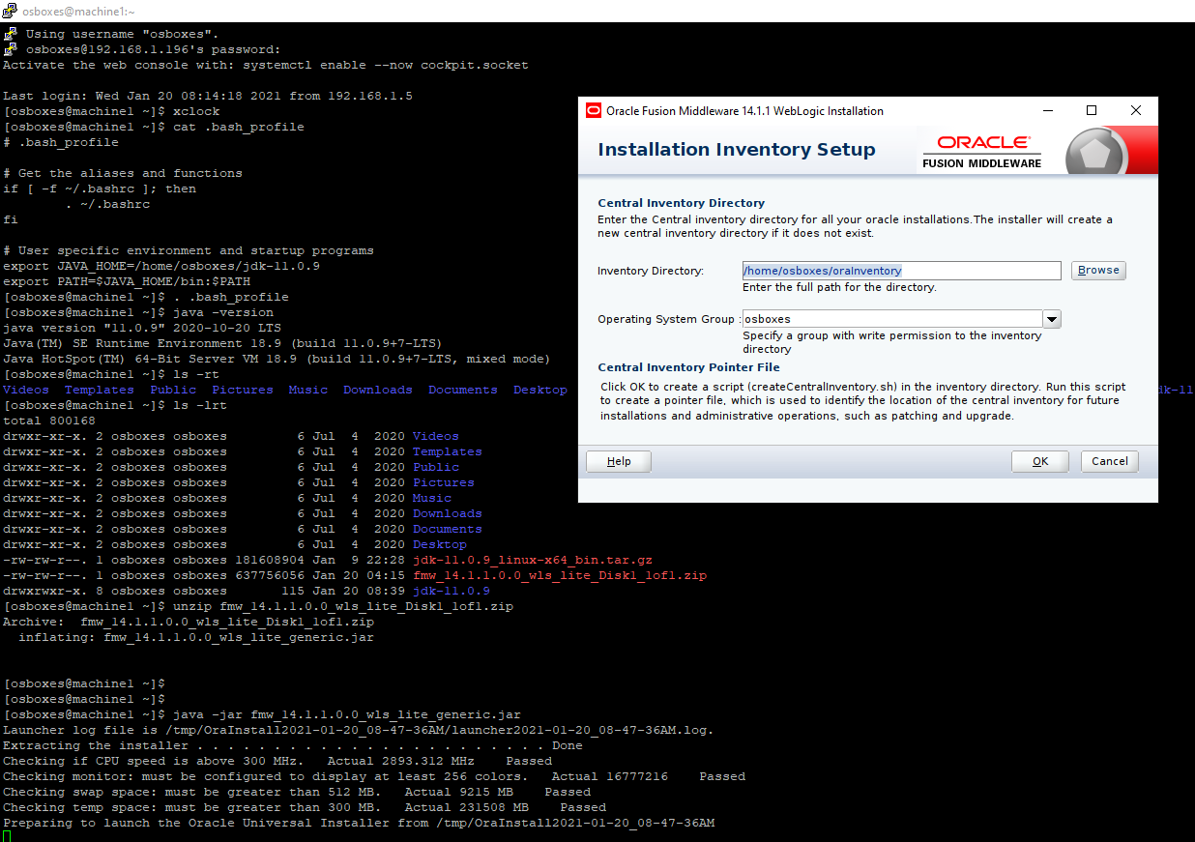The image size is (1195, 842).
Task: Click the 'Installation Inventory Setup' heading
Action: (x=737, y=150)
